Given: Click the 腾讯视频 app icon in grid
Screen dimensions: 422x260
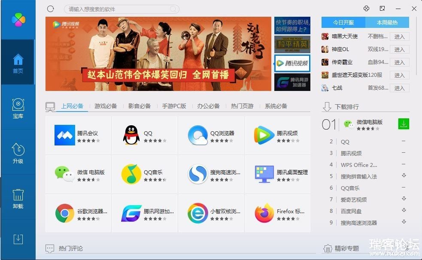Looking at the screenshot, I should click(x=264, y=135).
